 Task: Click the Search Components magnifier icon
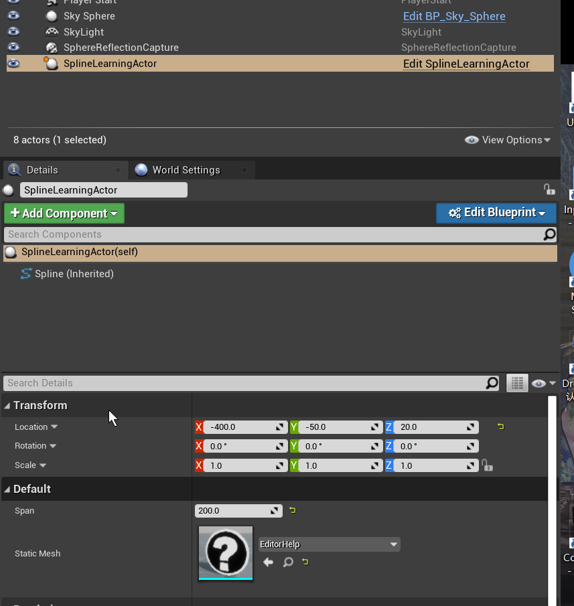click(549, 234)
